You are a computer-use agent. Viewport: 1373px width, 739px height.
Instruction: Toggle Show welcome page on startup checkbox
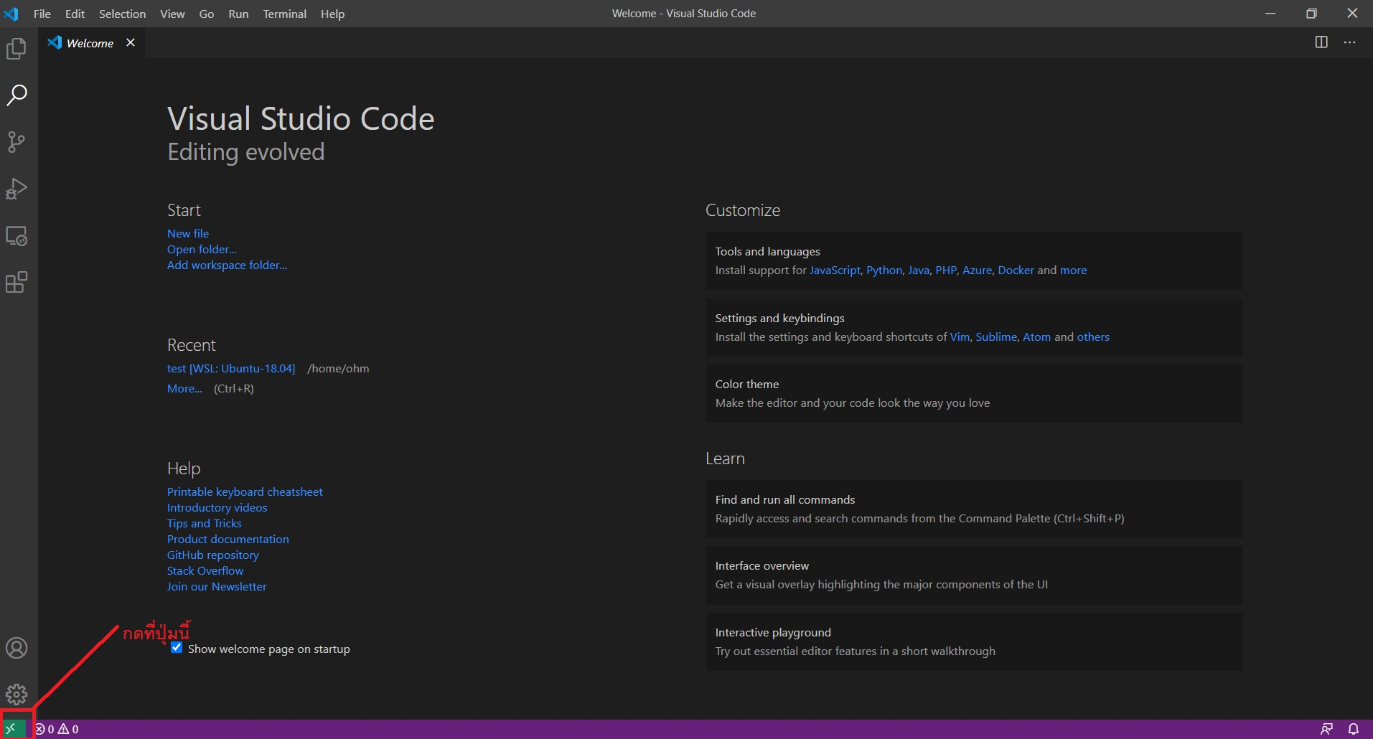[177, 648]
